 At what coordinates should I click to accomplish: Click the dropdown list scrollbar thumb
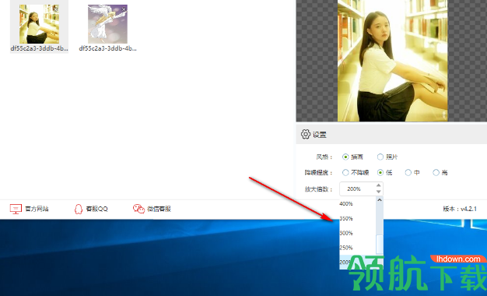point(380,245)
